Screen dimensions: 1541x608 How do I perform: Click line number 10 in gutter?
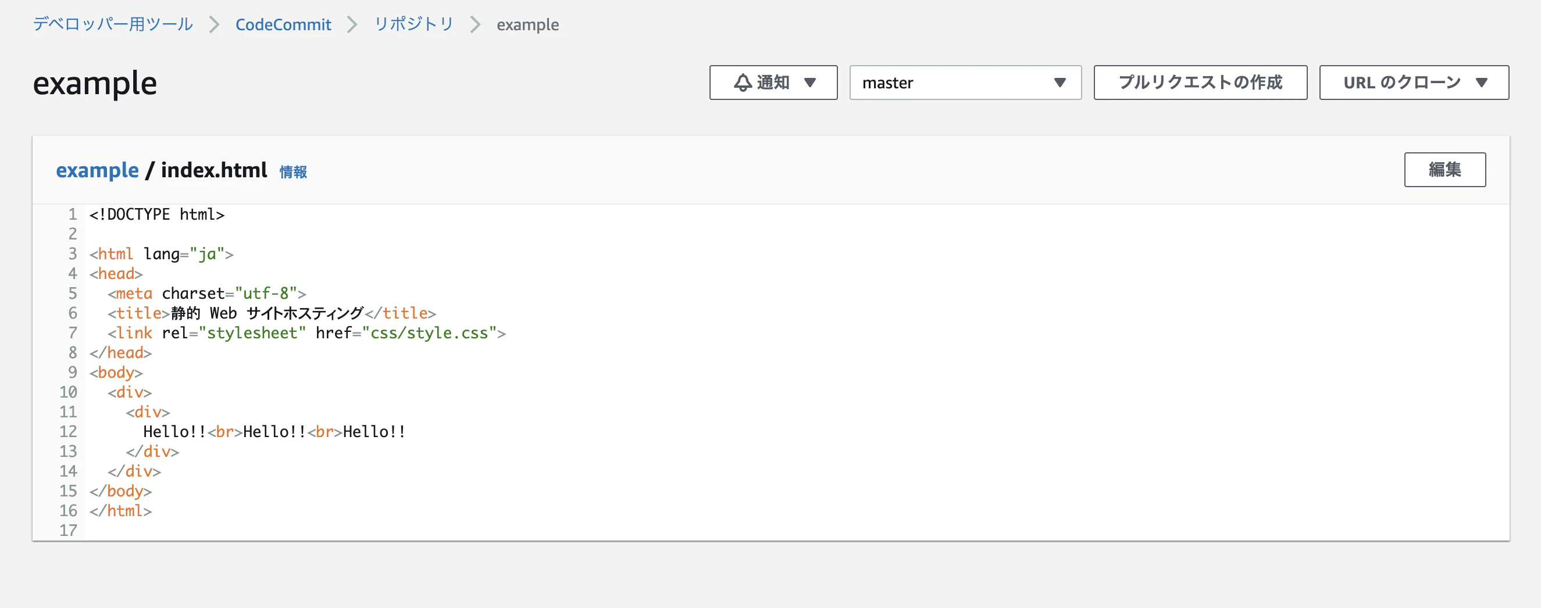coord(68,392)
